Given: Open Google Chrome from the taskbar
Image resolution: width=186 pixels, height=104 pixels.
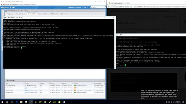Looking at the screenshot, I should coord(45,102).
